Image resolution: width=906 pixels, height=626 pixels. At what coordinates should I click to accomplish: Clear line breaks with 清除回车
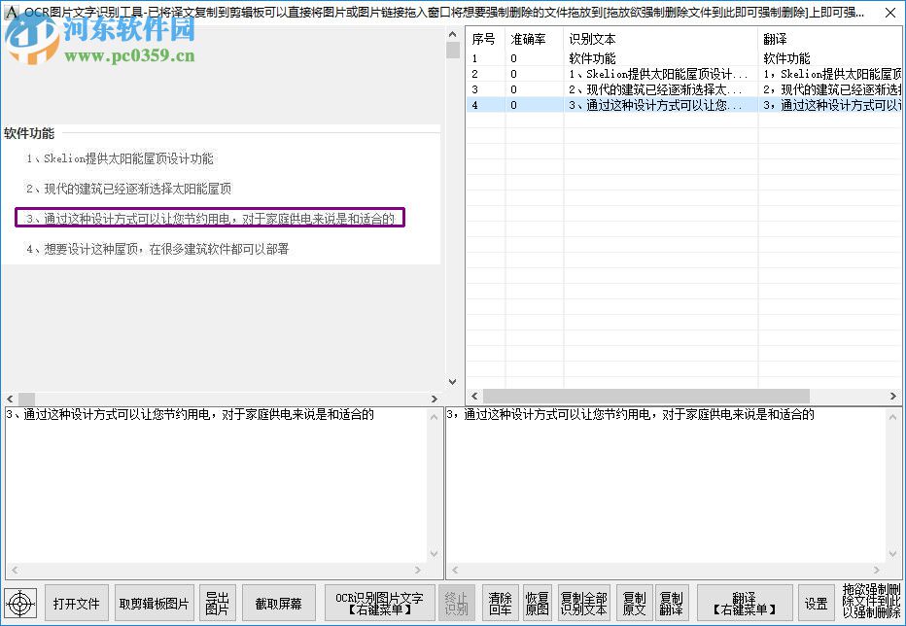[500, 602]
